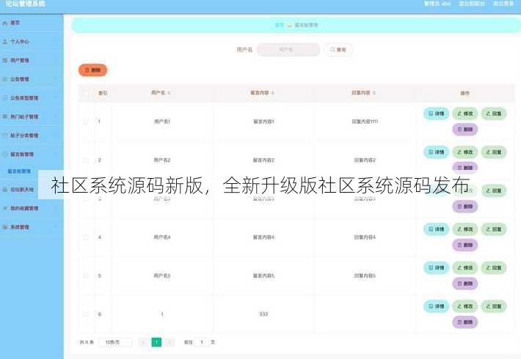Check the checkbox for row 5
Screen dimensions: 521x359
86,275
